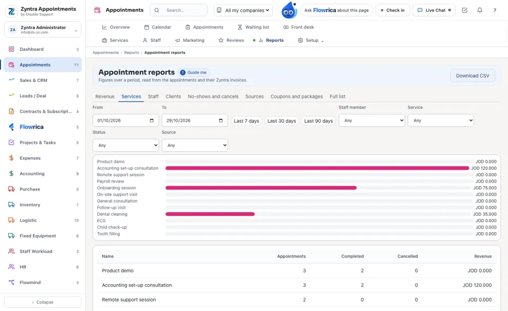Click the Dental cleaning revenue bar
This screenshot has height=311, width=508.
pos(210,214)
